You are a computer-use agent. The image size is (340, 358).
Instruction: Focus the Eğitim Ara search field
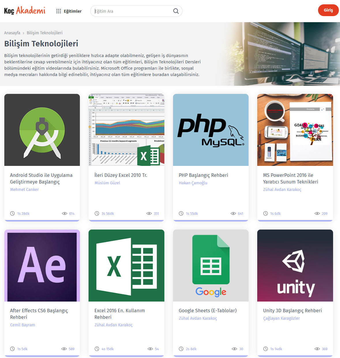[x=136, y=11]
